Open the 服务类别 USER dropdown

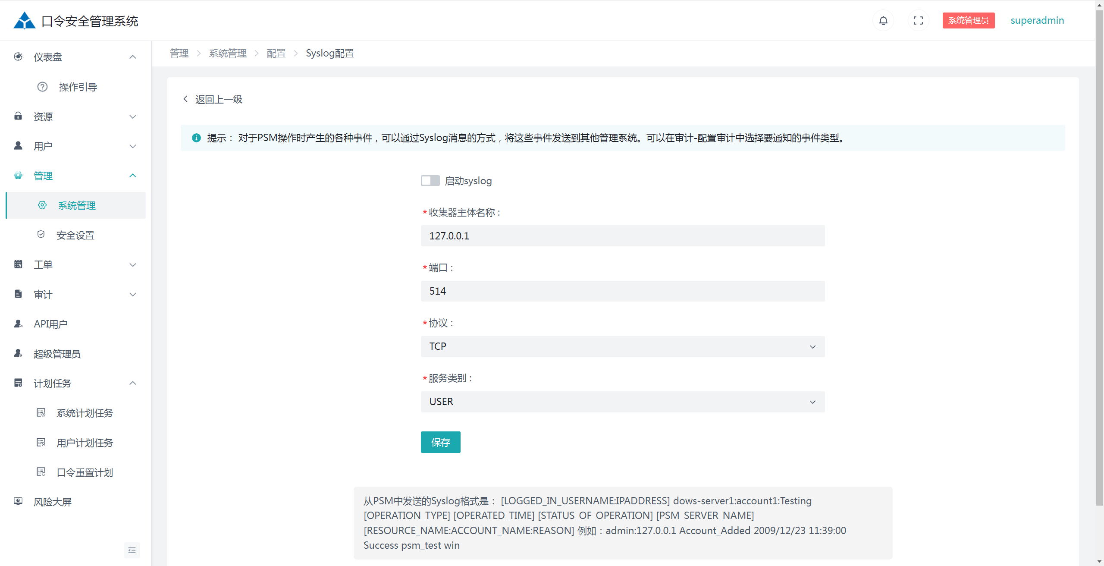click(622, 402)
